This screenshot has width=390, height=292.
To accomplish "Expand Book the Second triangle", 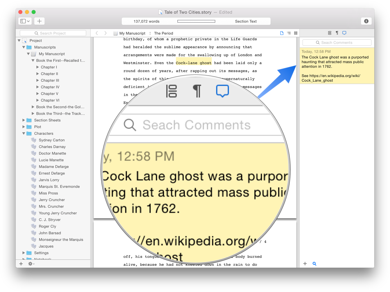I will (33, 107).
